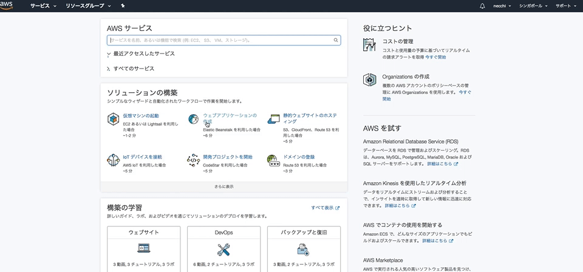Image resolution: width=583 pixels, height=272 pixels.
Task: Click external link icon after RDS 詳細はこちら
Action: (456, 164)
